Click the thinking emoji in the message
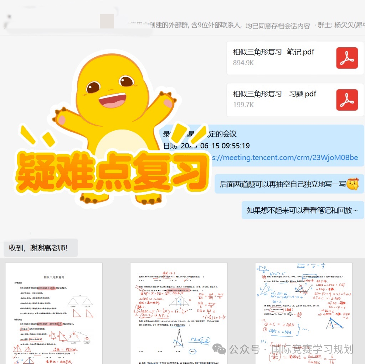The height and width of the screenshot is (364, 365). click(353, 184)
